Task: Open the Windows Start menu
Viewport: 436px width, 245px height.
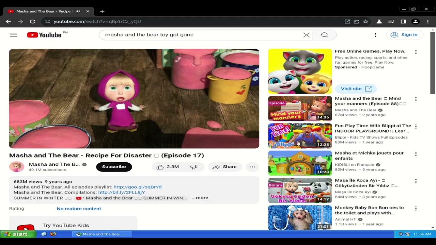Action: (18, 234)
